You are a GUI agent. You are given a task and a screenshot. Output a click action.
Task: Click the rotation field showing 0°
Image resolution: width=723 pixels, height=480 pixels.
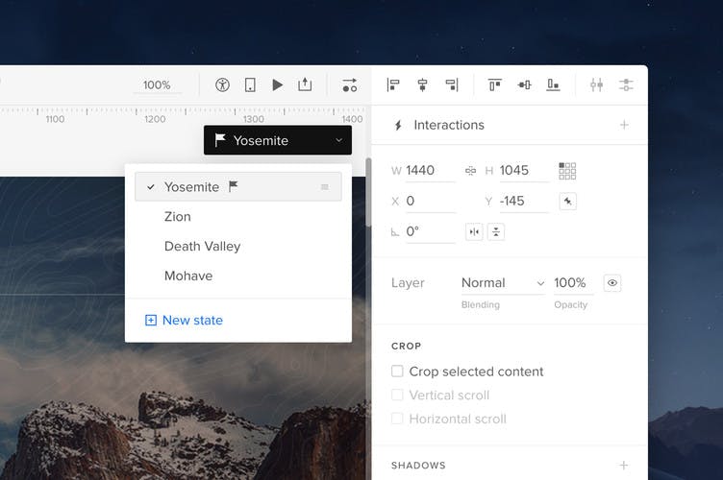tap(430, 231)
